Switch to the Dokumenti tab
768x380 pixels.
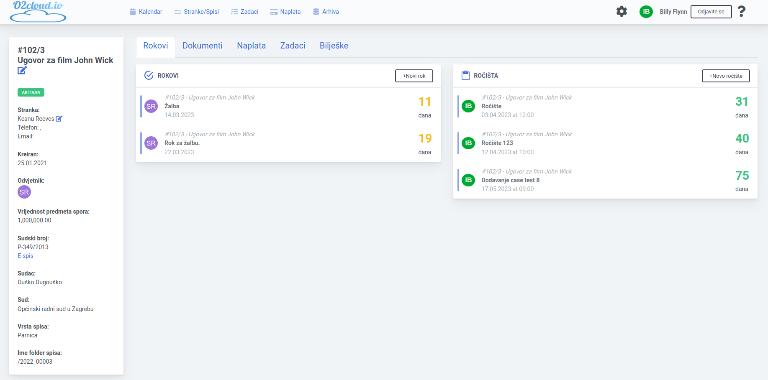pyautogui.click(x=202, y=46)
